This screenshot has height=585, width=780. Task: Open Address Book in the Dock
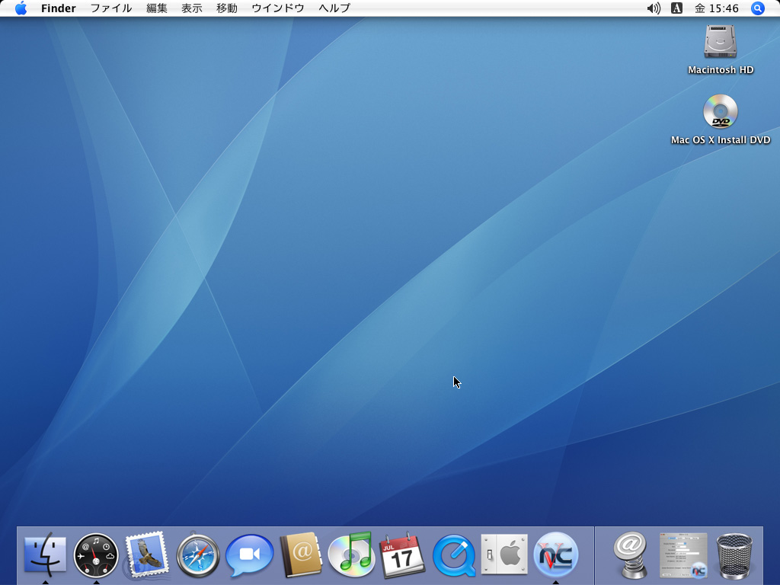[301, 555]
